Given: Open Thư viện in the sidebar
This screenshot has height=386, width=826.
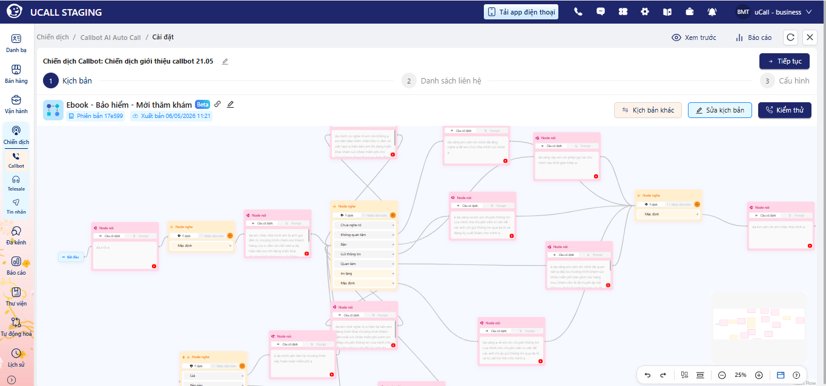Looking at the screenshot, I should click(16, 296).
